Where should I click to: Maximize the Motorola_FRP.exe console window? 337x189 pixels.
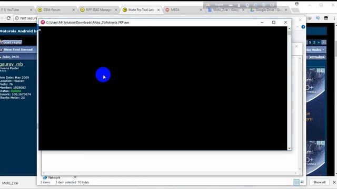(274, 22)
